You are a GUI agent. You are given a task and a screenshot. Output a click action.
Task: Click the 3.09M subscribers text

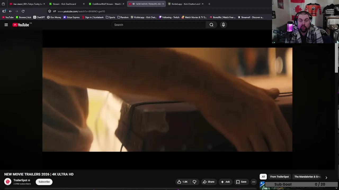click(22, 184)
